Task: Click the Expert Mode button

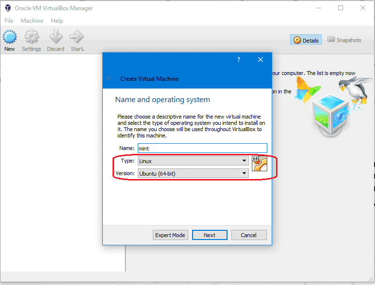Action: pyautogui.click(x=170, y=235)
